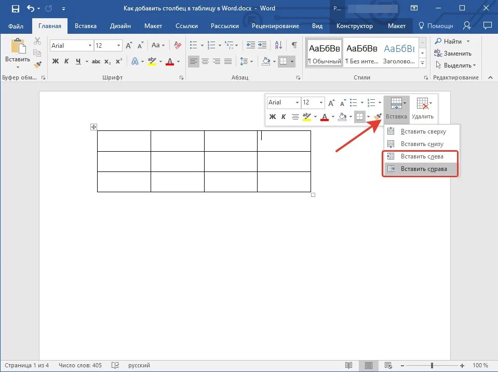
Task: Open Customize Quick Access Toolbar dropdown
Action: click(63, 9)
